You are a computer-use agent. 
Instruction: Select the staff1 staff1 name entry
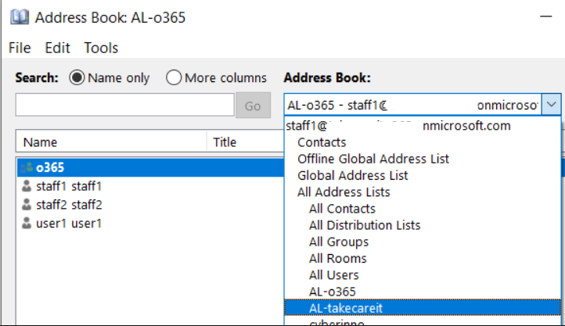(x=69, y=186)
